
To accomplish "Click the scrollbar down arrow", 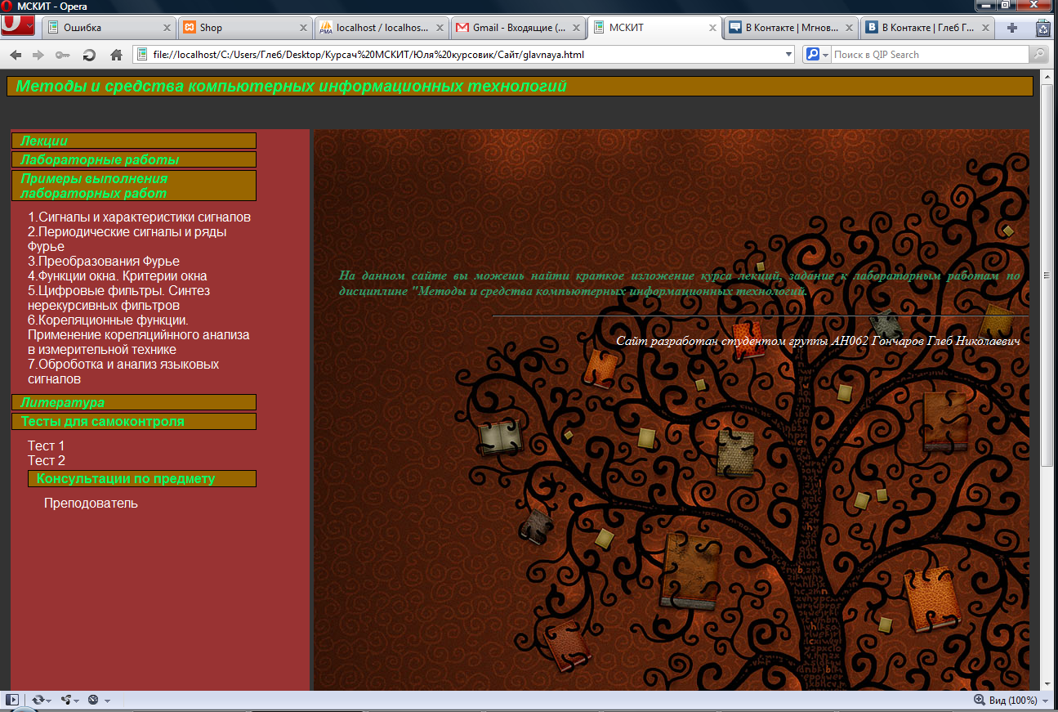I will pyautogui.click(x=1047, y=684).
